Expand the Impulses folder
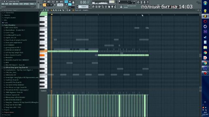The width and height of the screenshot is (209, 117). click(7, 15)
